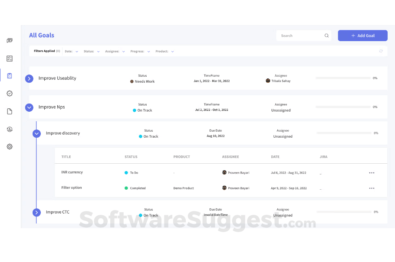This screenshot has height=262, width=395.
Task: Expand the Improve Useablity goal
Action: point(29,78)
